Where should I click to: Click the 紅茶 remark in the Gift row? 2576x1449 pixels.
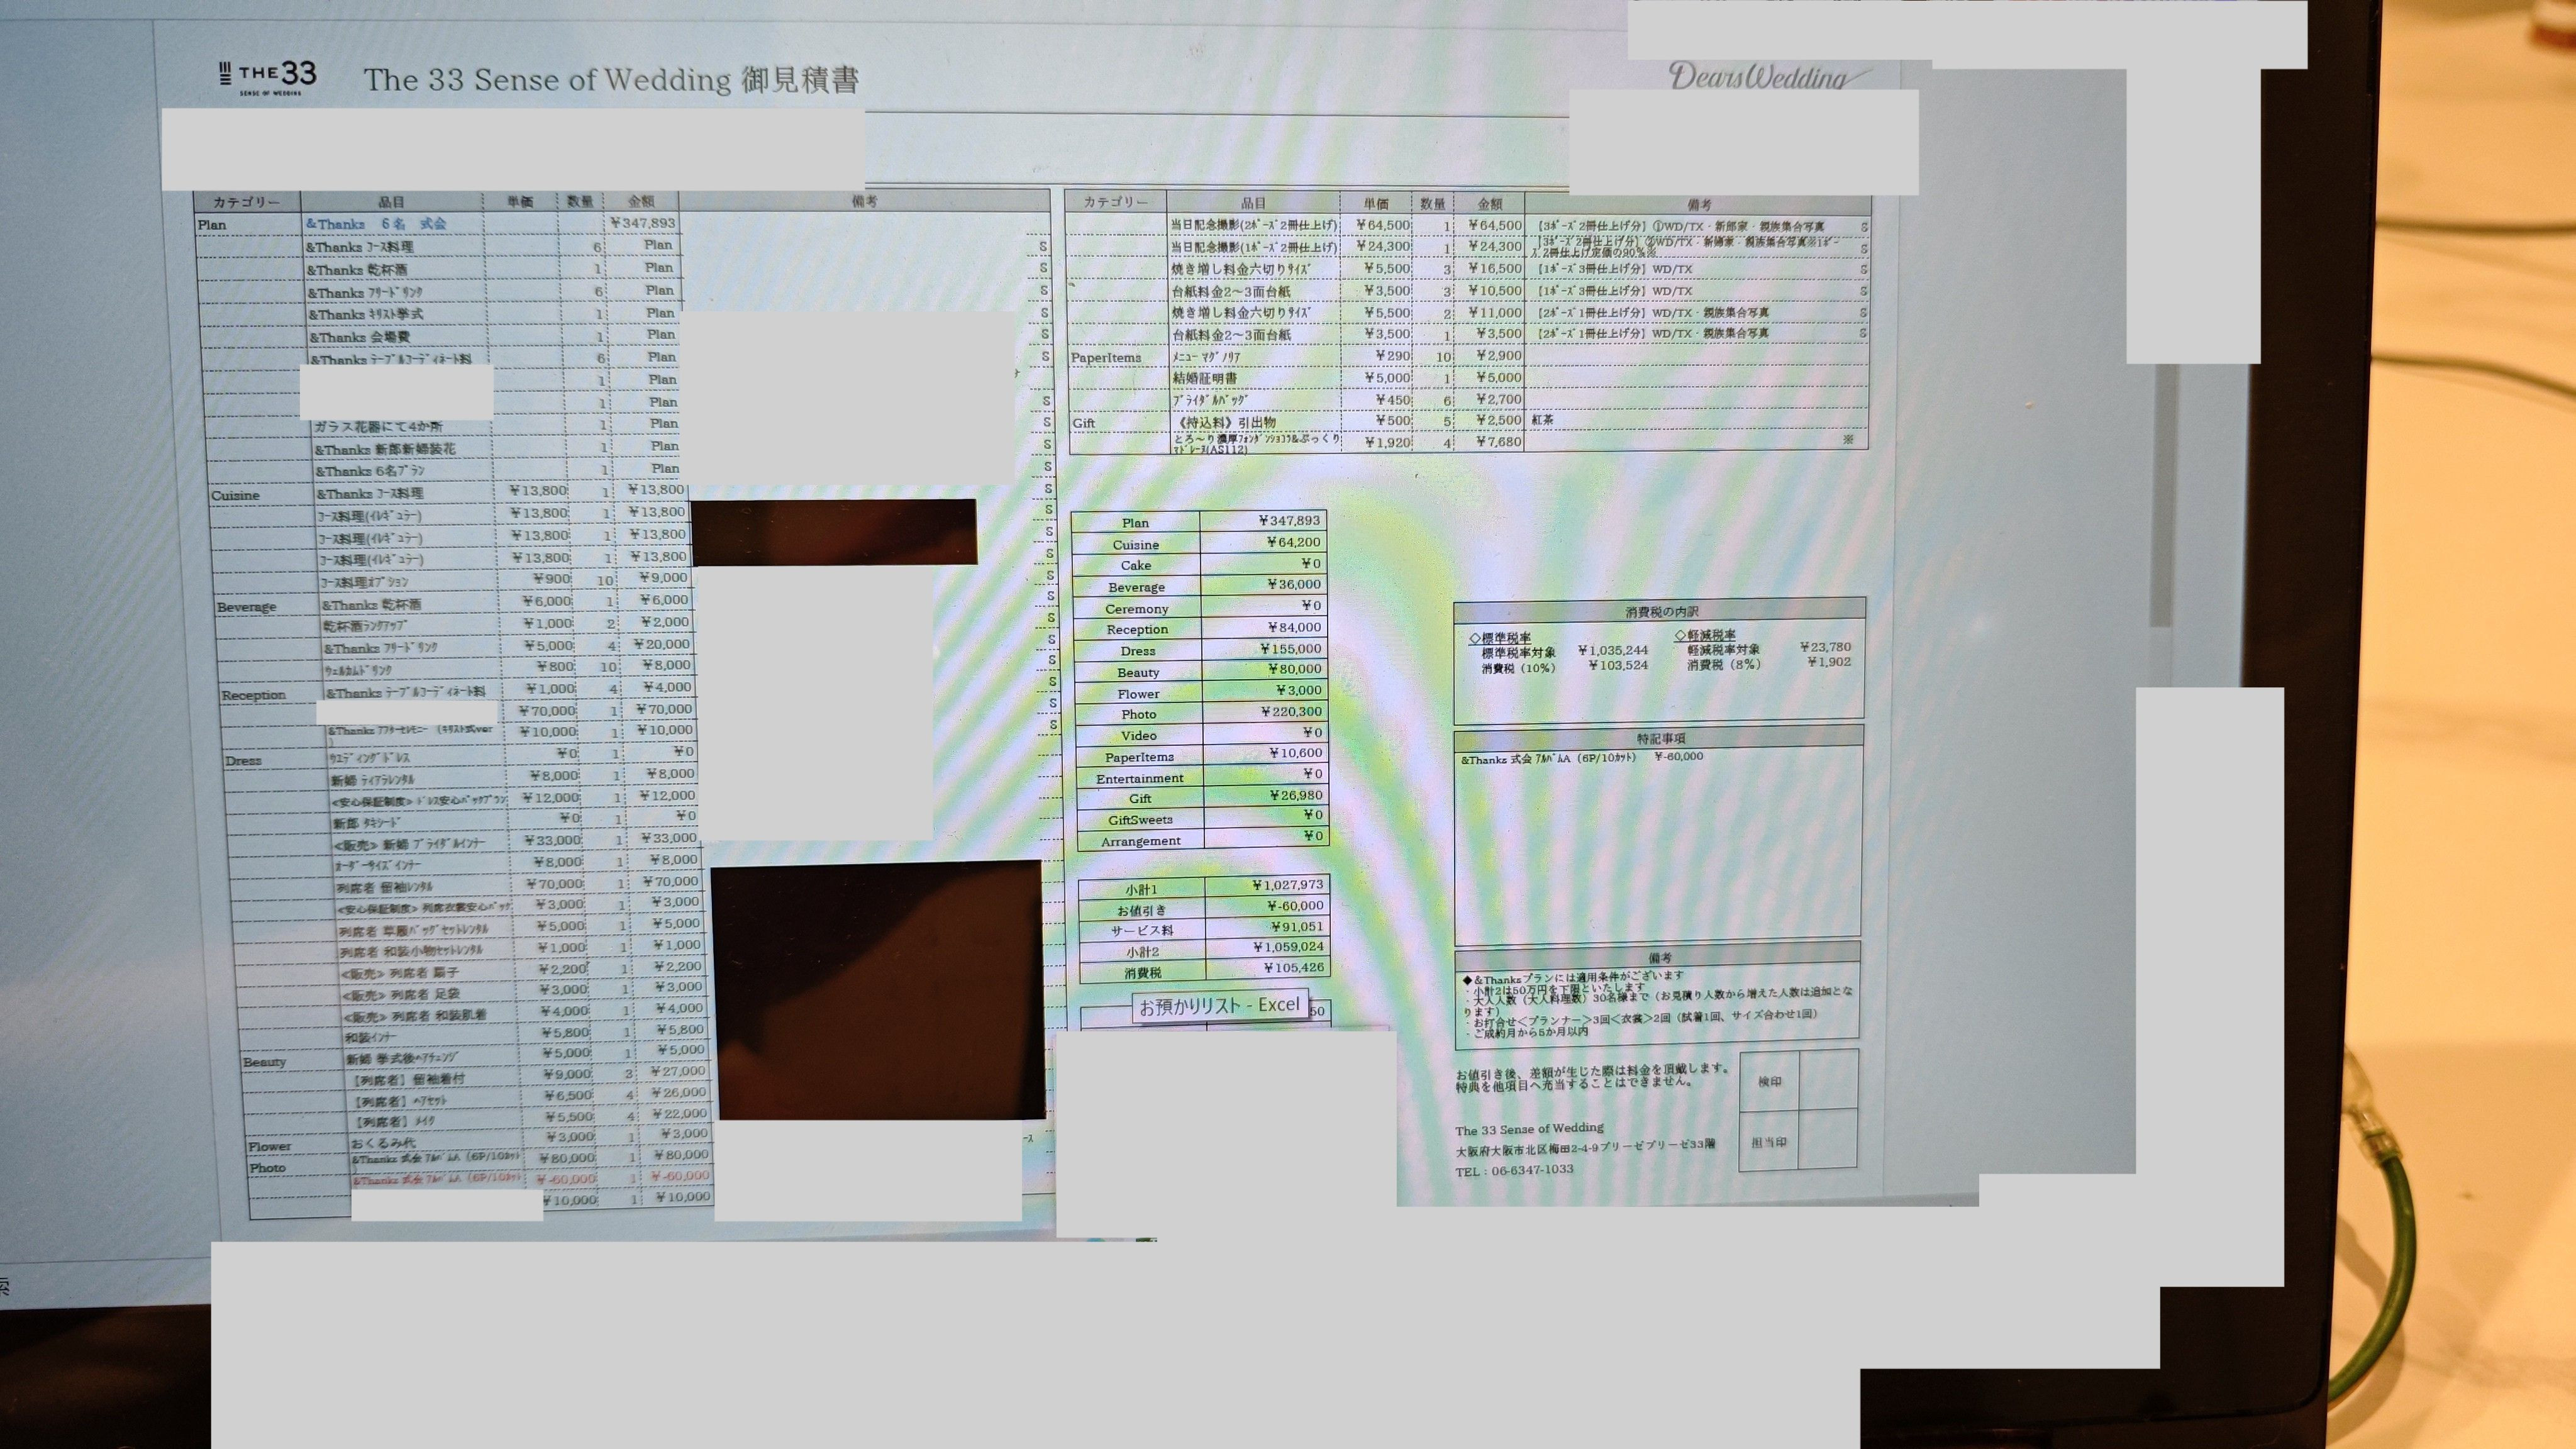(1543, 420)
